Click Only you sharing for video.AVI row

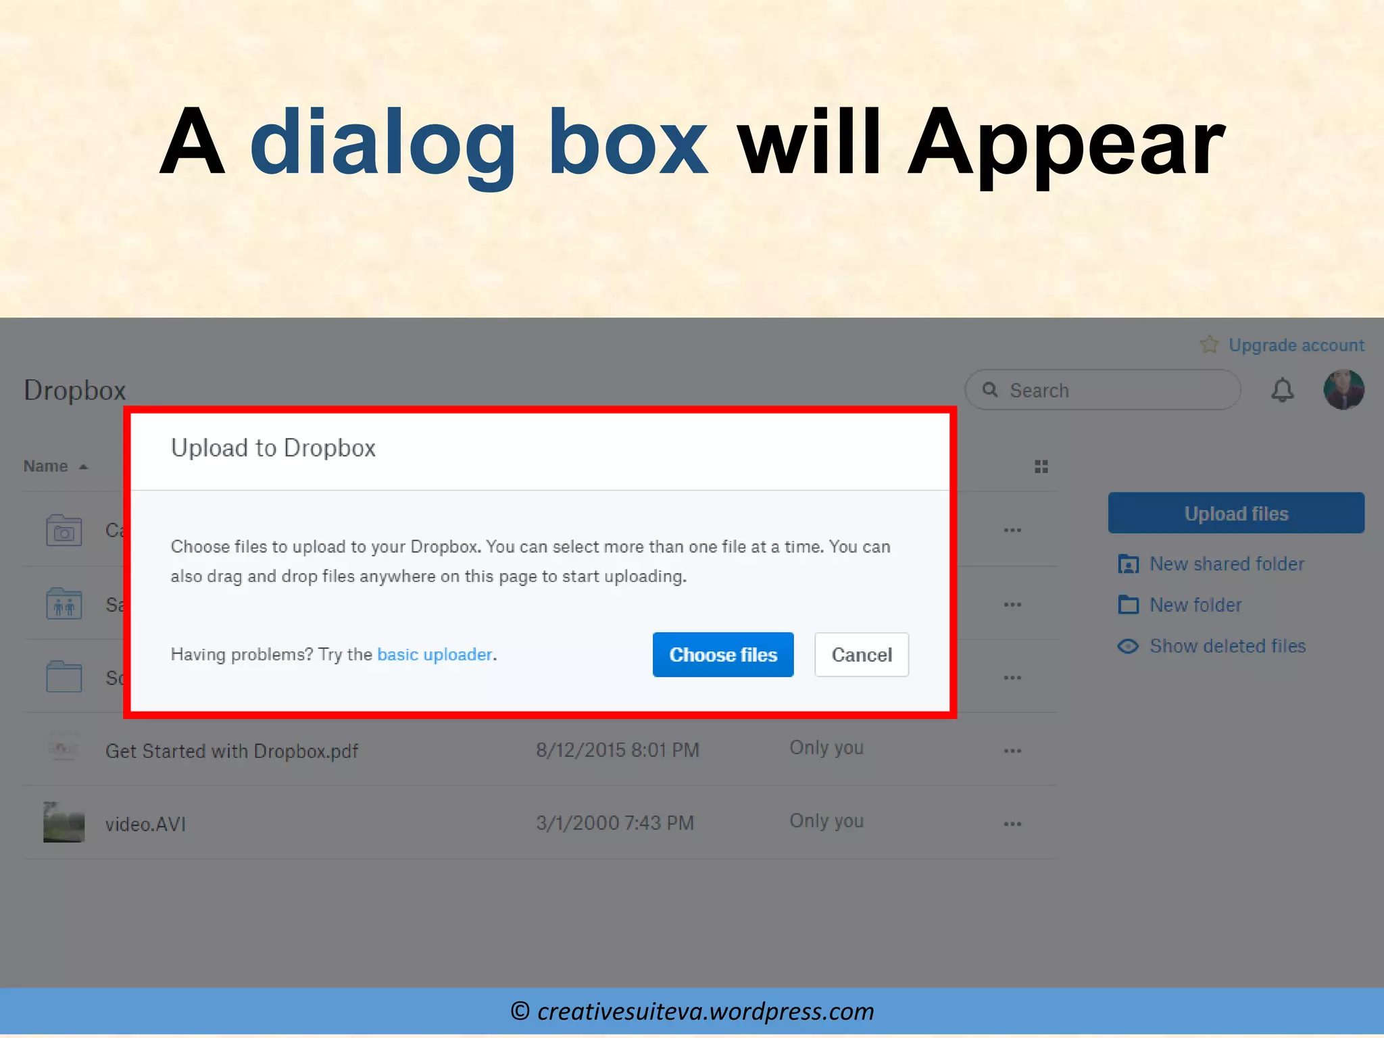click(826, 820)
